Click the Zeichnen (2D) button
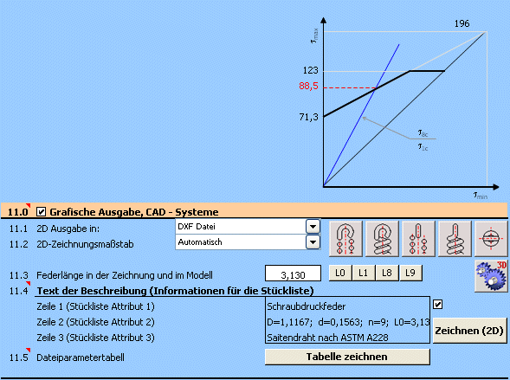Screen dimensions: 510x380 pyautogui.click(x=469, y=331)
